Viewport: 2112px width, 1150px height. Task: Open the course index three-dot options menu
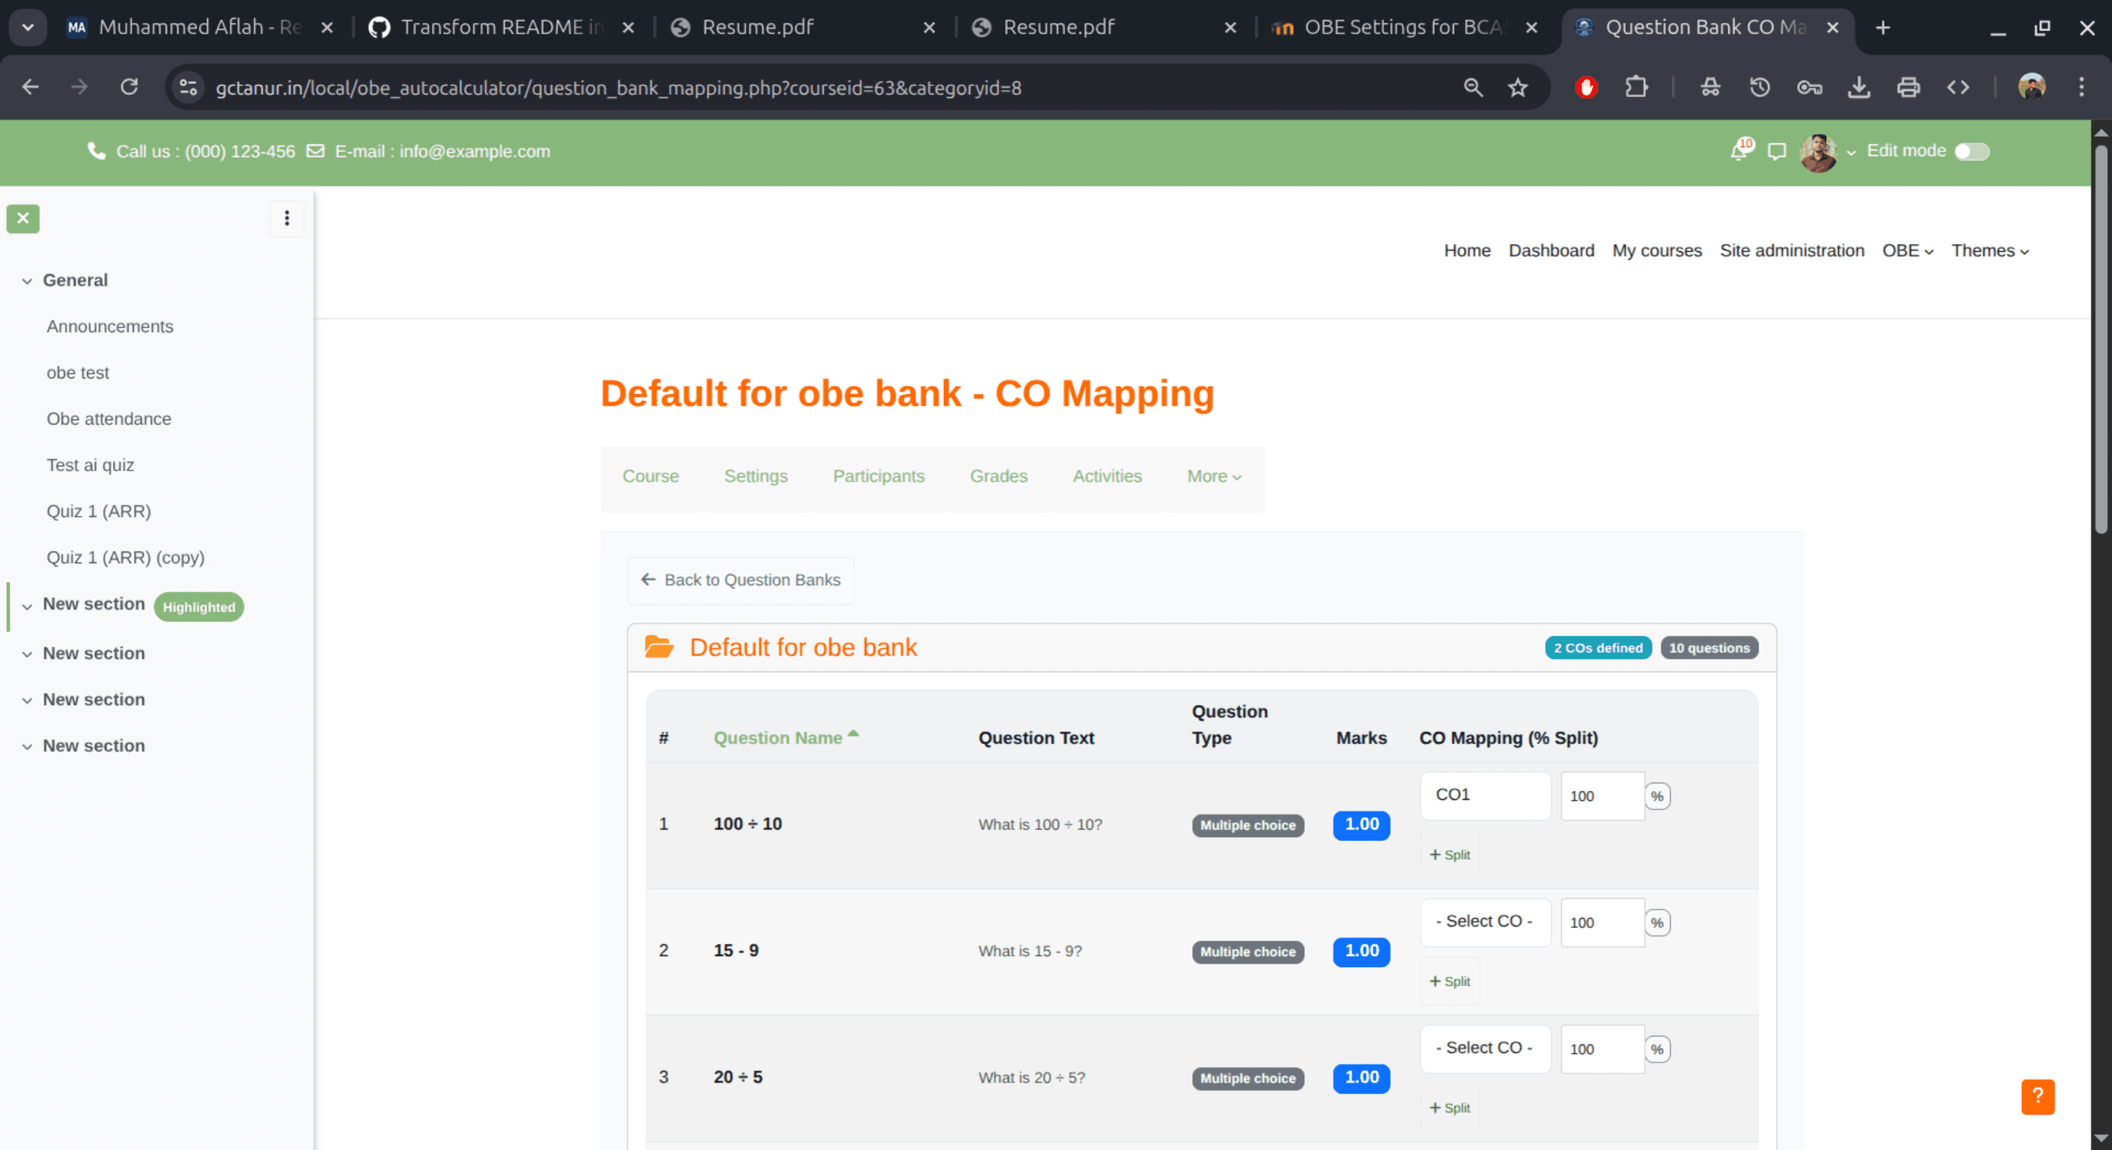pyautogui.click(x=287, y=218)
